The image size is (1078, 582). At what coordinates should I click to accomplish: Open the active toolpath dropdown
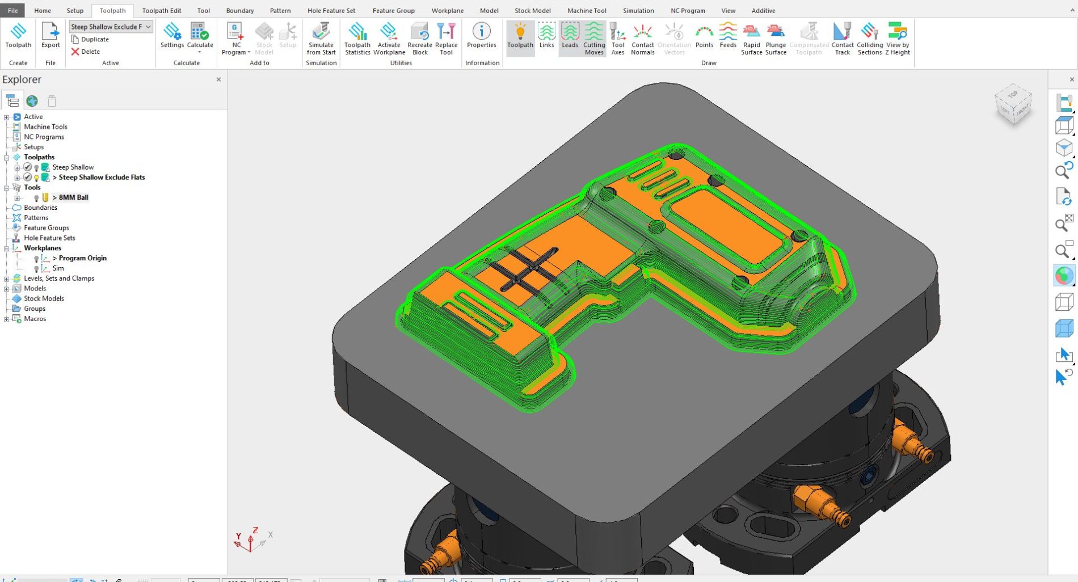(x=148, y=27)
